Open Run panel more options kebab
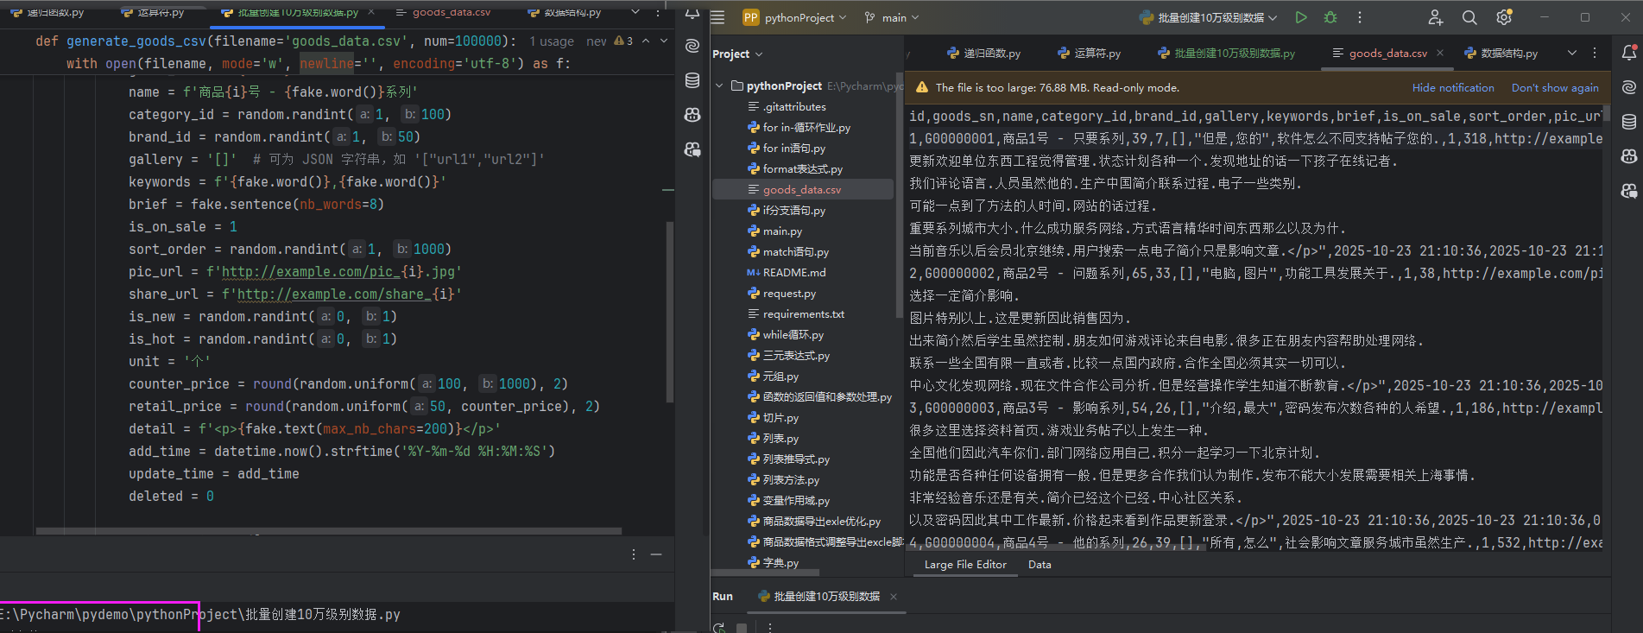 click(x=769, y=628)
